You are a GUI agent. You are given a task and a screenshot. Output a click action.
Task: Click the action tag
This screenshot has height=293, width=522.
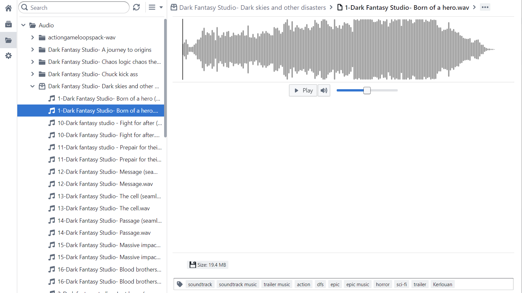303,284
